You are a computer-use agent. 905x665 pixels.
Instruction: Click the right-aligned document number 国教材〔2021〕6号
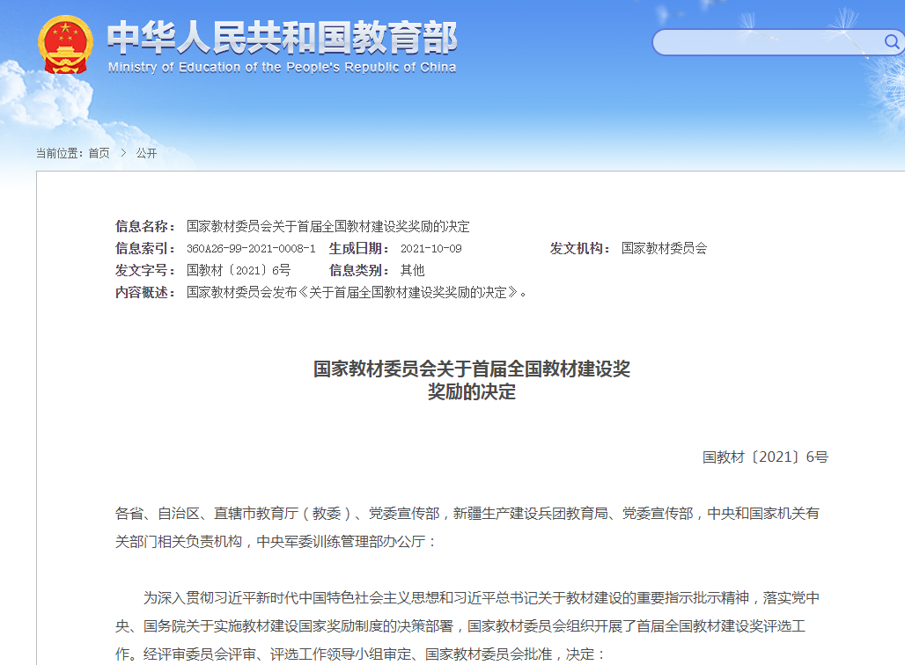point(764,457)
